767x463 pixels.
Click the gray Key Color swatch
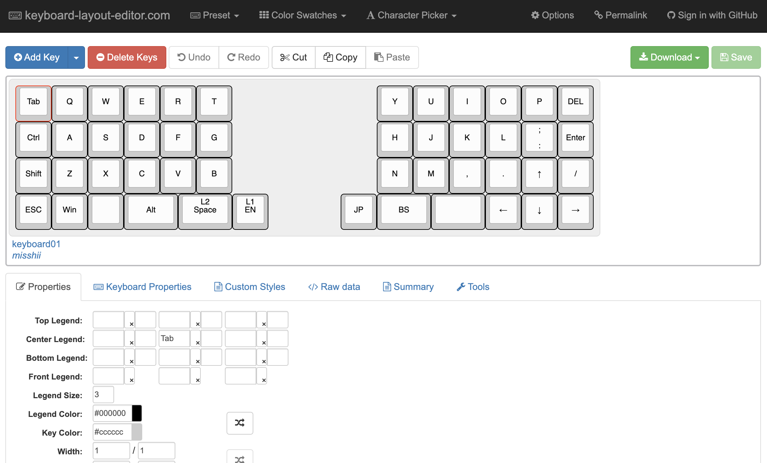(x=137, y=432)
